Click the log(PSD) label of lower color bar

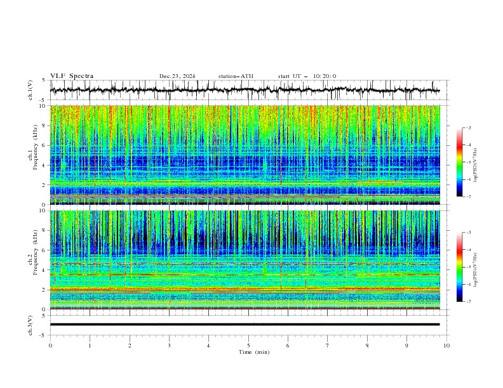pyautogui.click(x=475, y=270)
